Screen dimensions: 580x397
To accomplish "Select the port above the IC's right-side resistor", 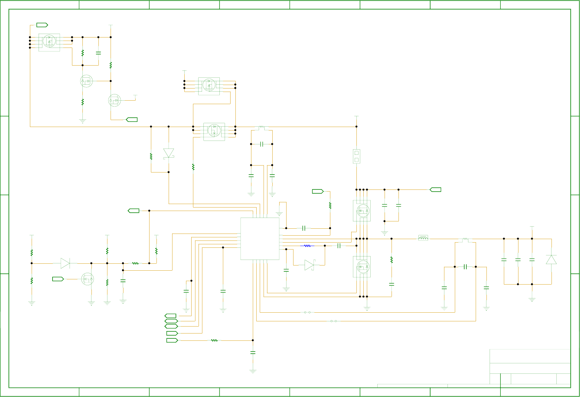I will (x=318, y=191).
